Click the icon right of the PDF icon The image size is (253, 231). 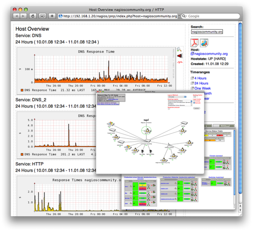[x=204, y=43]
